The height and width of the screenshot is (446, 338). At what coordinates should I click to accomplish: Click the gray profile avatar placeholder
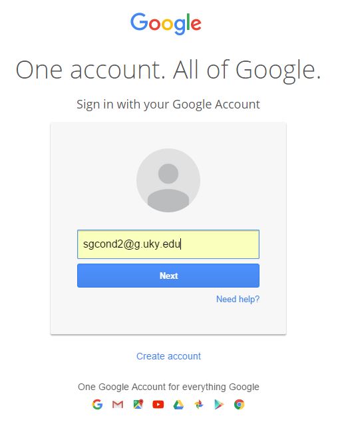point(168,180)
